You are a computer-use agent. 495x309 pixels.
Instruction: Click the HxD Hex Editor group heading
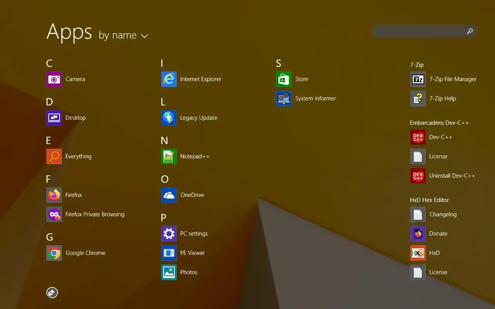429,200
